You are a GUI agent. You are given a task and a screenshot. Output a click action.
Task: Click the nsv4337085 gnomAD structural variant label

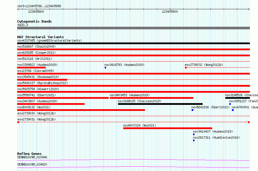tap(50, 40)
